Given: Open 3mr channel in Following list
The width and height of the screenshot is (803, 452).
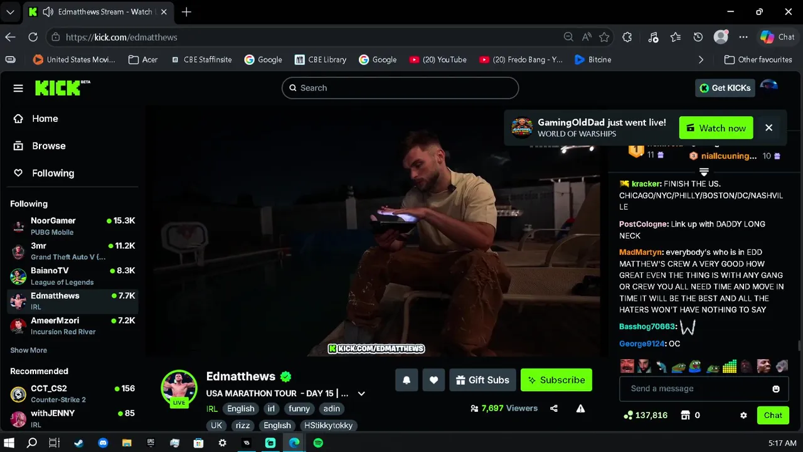Looking at the screenshot, I should 73,251.
